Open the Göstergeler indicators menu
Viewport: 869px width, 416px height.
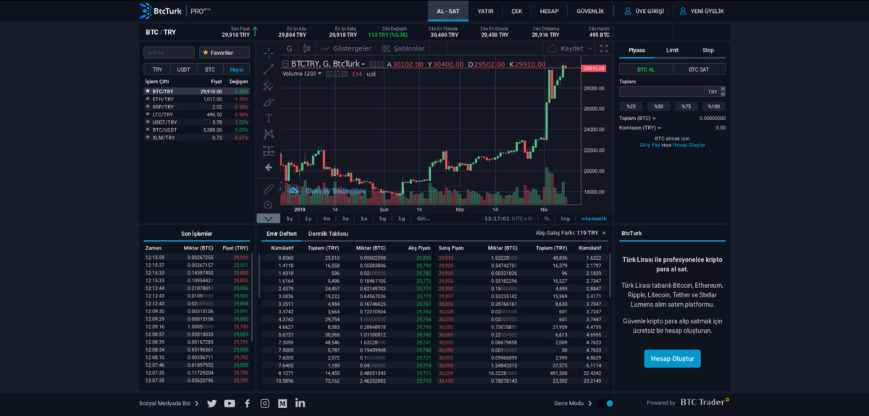(x=345, y=48)
